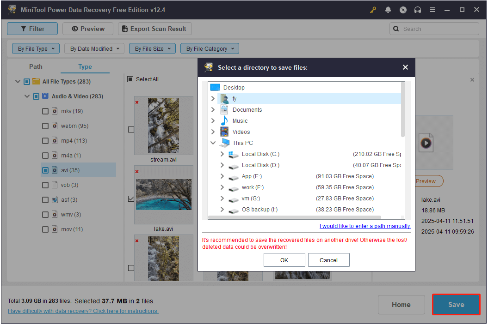
Task: Click the Filter button
Action: [x=32, y=29]
